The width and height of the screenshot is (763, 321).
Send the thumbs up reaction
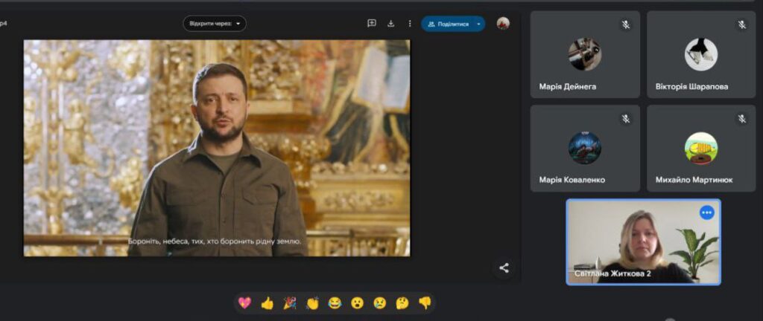pyautogui.click(x=267, y=303)
